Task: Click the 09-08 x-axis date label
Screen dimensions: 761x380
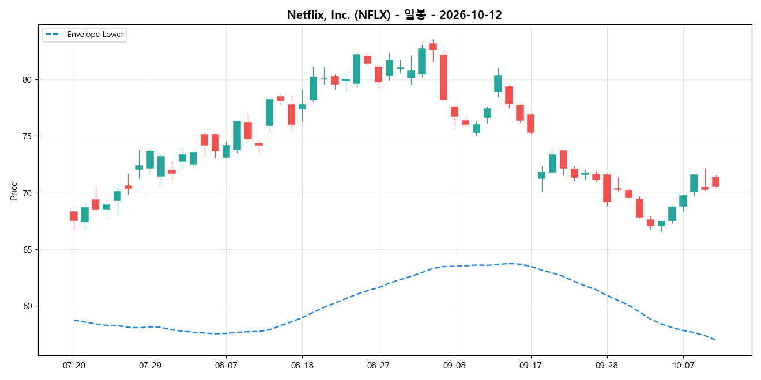Action: coord(454,365)
